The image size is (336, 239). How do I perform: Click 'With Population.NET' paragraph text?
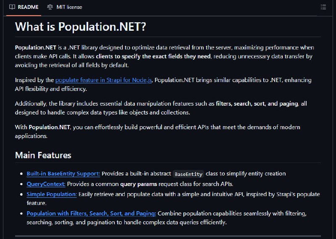(157, 131)
